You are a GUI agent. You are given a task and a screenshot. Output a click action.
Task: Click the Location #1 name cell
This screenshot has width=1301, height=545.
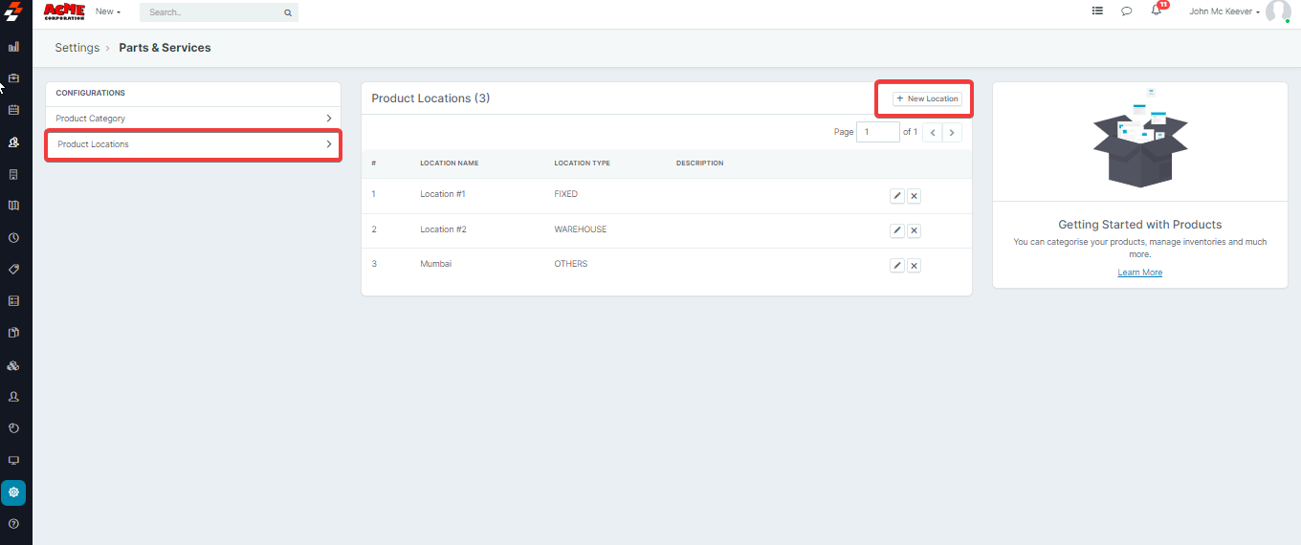tap(442, 194)
